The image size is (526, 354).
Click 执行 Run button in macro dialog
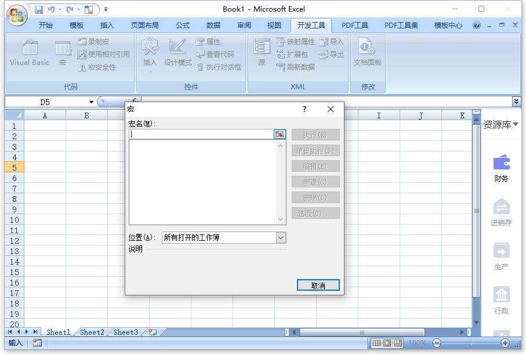pos(315,135)
